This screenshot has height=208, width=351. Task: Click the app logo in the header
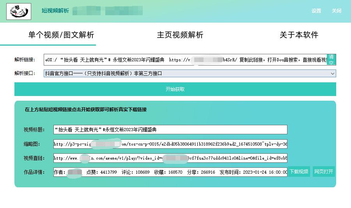[19, 11]
